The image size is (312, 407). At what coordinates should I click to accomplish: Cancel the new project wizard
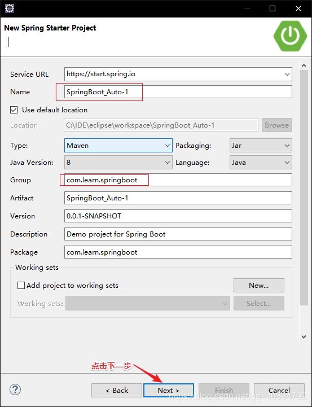279,390
